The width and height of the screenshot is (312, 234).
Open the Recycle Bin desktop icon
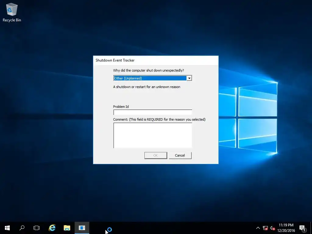coord(12,12)
